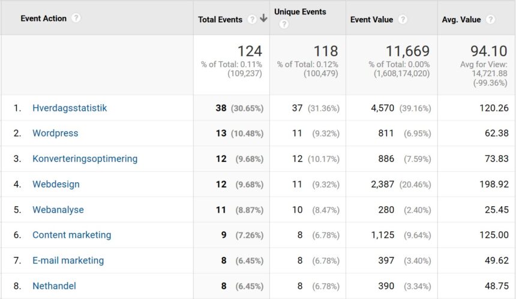The height and width of the screenshot is (299, 516).
Task: Click help icon beside Total Events
Action: [x=252, y=19]
